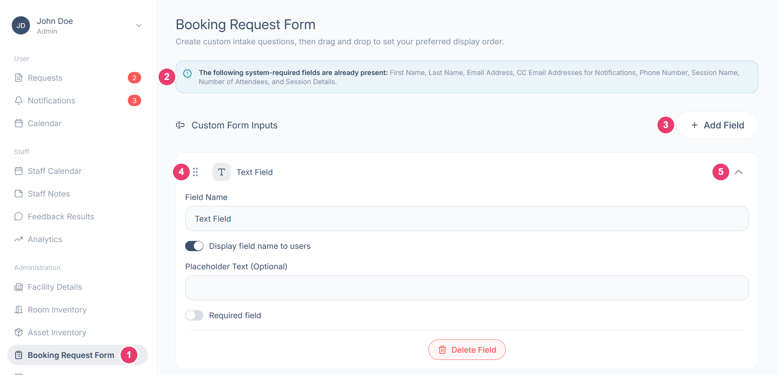Click the Field Name input box

[x=467, y=219]
